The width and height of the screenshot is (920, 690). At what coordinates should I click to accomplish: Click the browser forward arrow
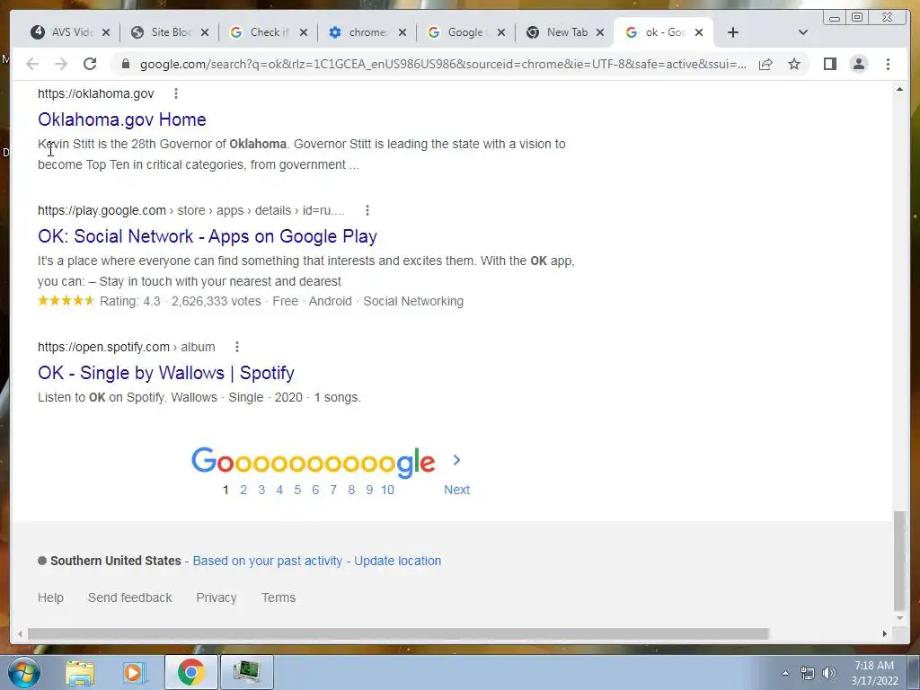(x=61, y=64)
